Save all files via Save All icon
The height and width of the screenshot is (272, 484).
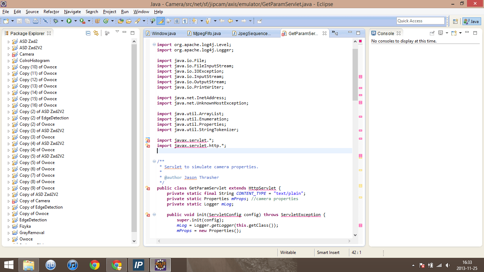pos(27,21)
